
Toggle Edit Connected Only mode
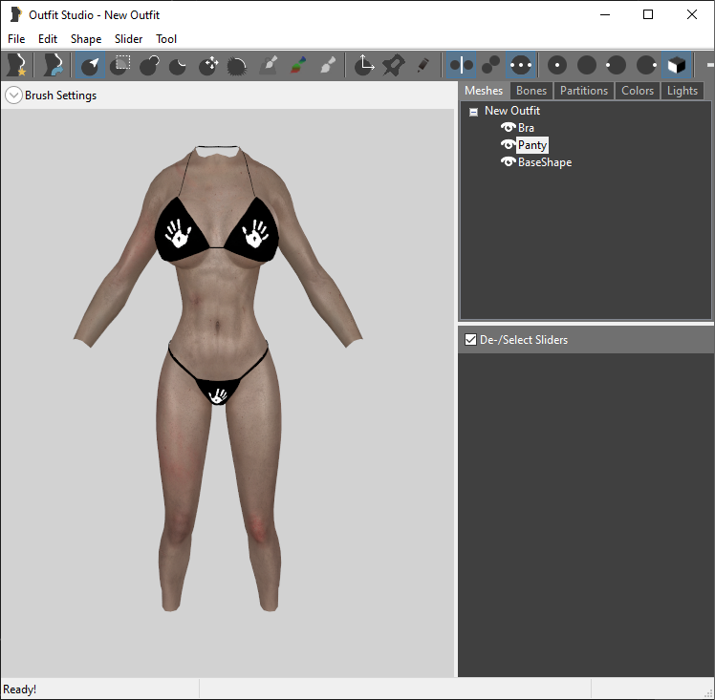coord(490,65)
